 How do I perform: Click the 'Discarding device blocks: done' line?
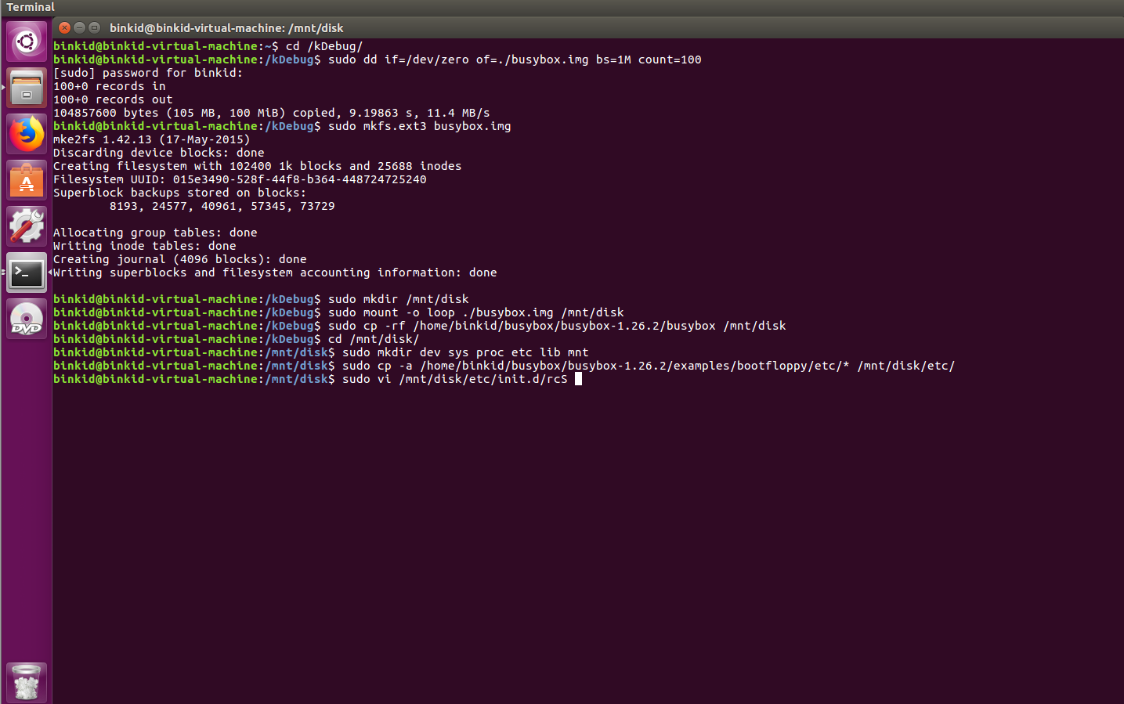(159, 153)
